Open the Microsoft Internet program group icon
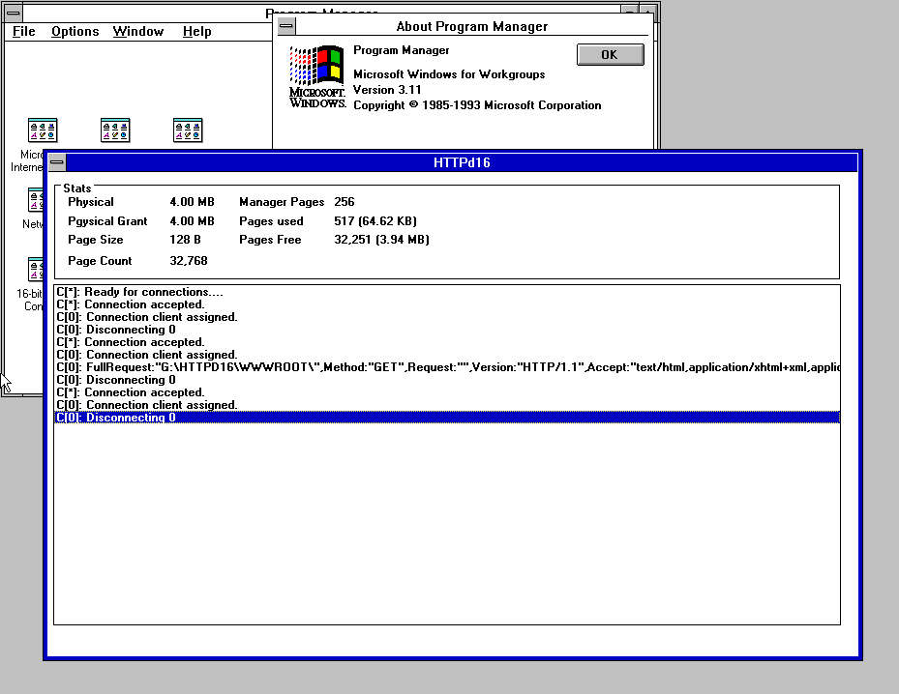Image resolution: width=899 pixels, height=694 pixels. (42, 130)
